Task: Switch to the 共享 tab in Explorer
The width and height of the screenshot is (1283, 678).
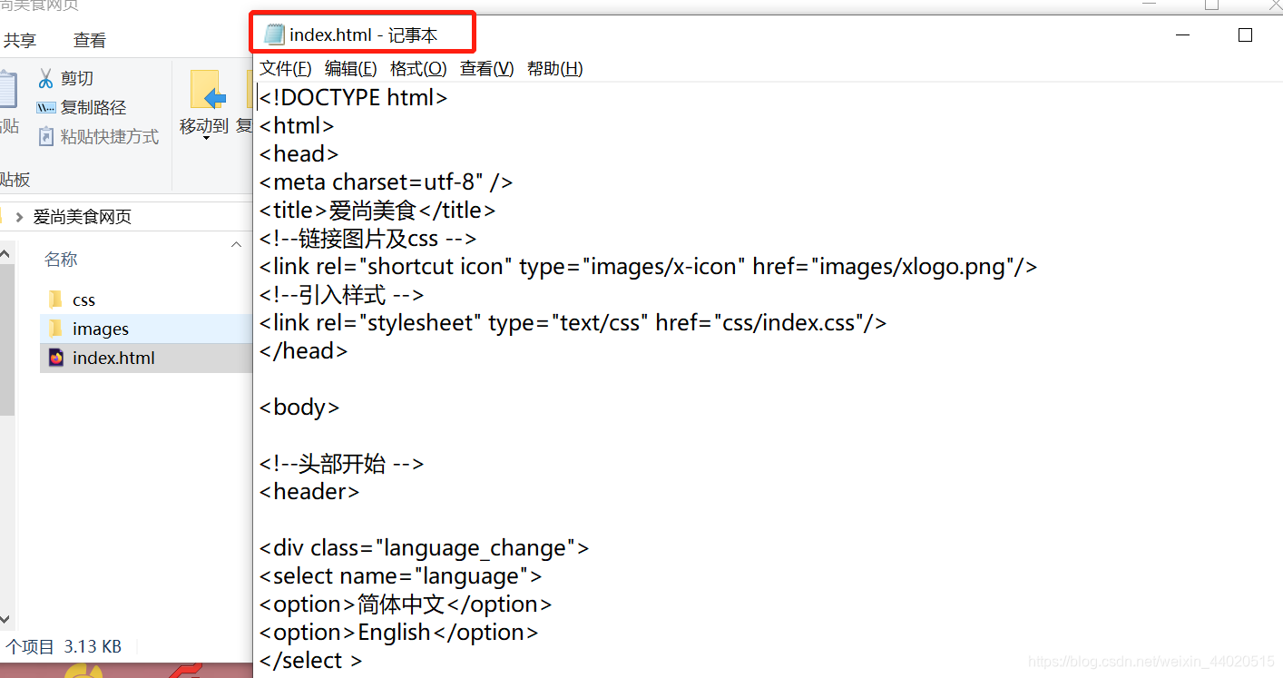Action: click(20, 40)
